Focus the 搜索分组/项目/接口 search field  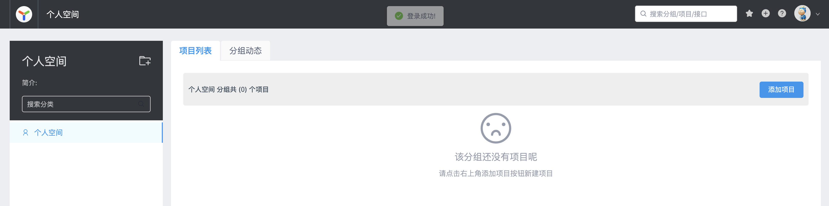coord(686,14)
